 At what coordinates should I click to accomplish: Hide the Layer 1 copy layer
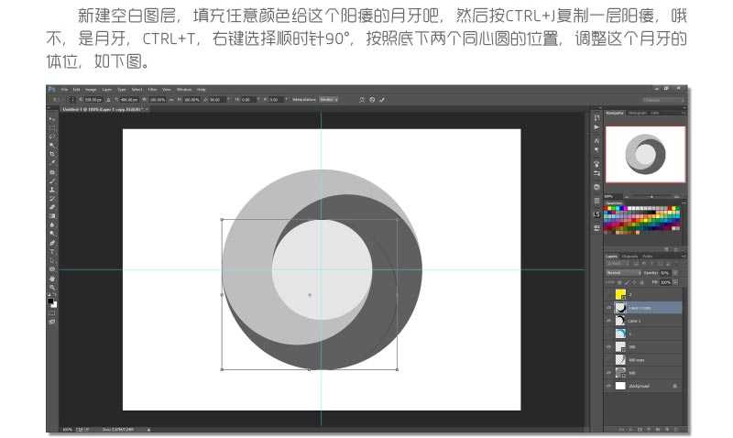[x=608, y=308]
